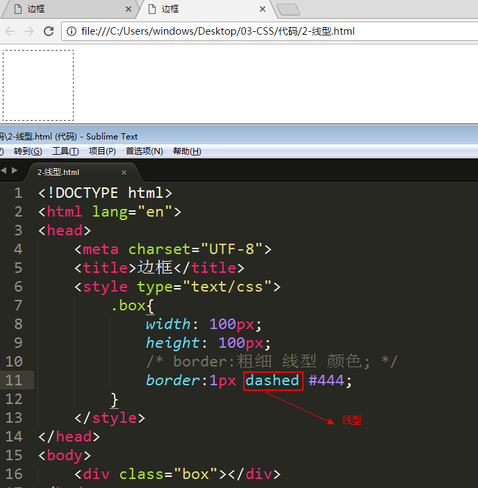Image resolution: width=478 pixels, height=488 pixels.
Task: Open a new browser tab
Action: pos(288,9)
